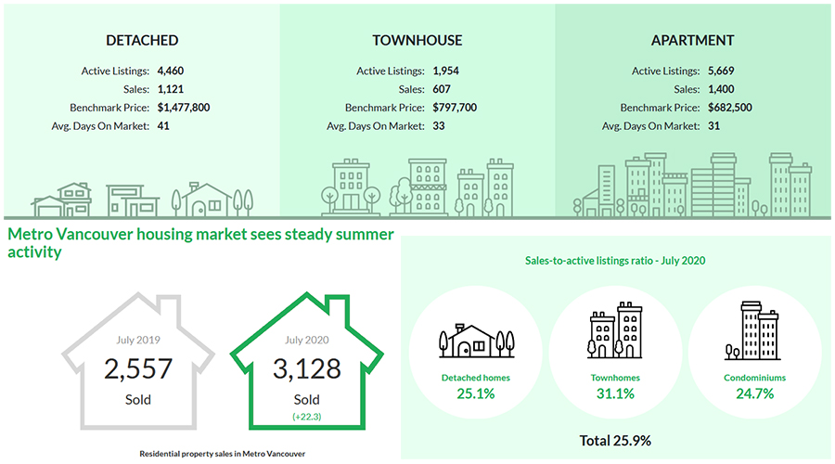Image resolution: width=835 pixels, height=464 pixels.
Task: Click the 3,128 sold figure
Action: point(307,368)
